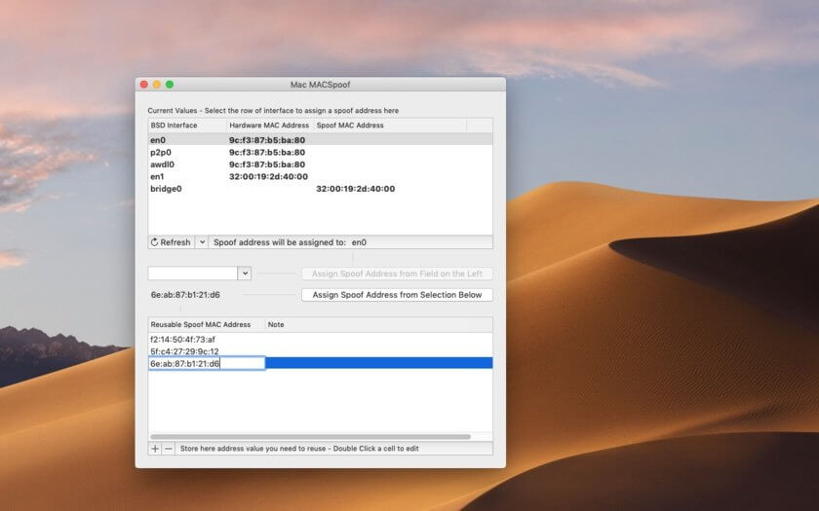Click the Refresh button
This screenshot has width=819, height=511.
[x=171, y=242]
